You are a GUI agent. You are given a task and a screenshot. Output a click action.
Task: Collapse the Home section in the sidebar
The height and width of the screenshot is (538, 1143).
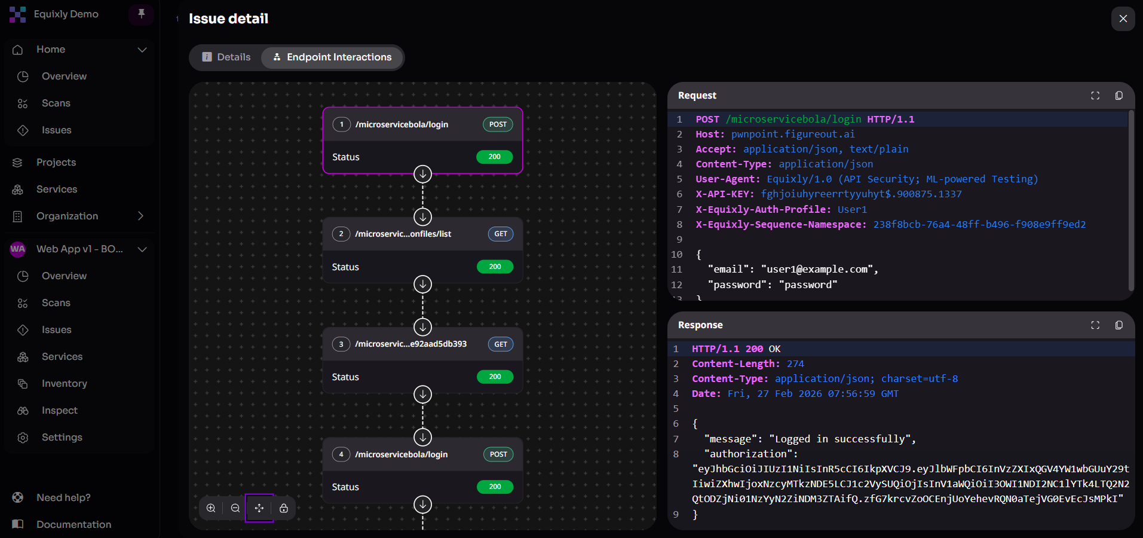(x=142, y=50)
